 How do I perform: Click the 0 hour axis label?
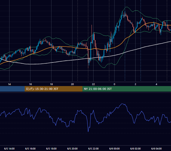pyautogui.click(x=114, y=84)
